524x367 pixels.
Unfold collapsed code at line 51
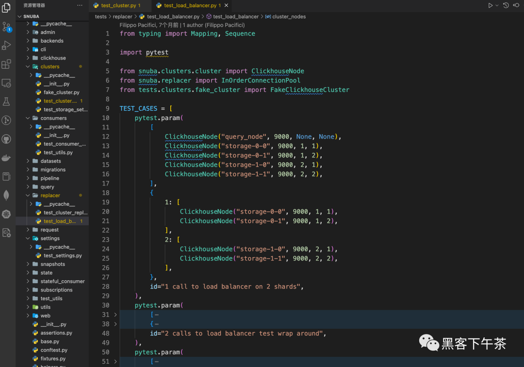pyautogui.click(x=115, y=361)
